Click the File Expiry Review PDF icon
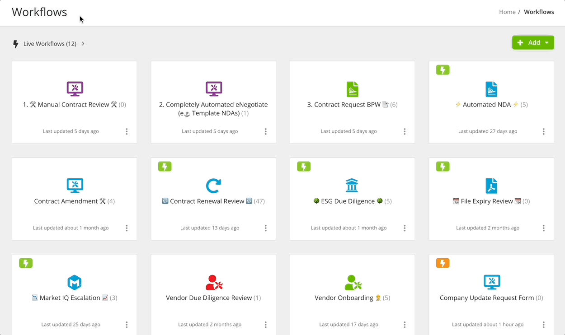 (491, 185)
